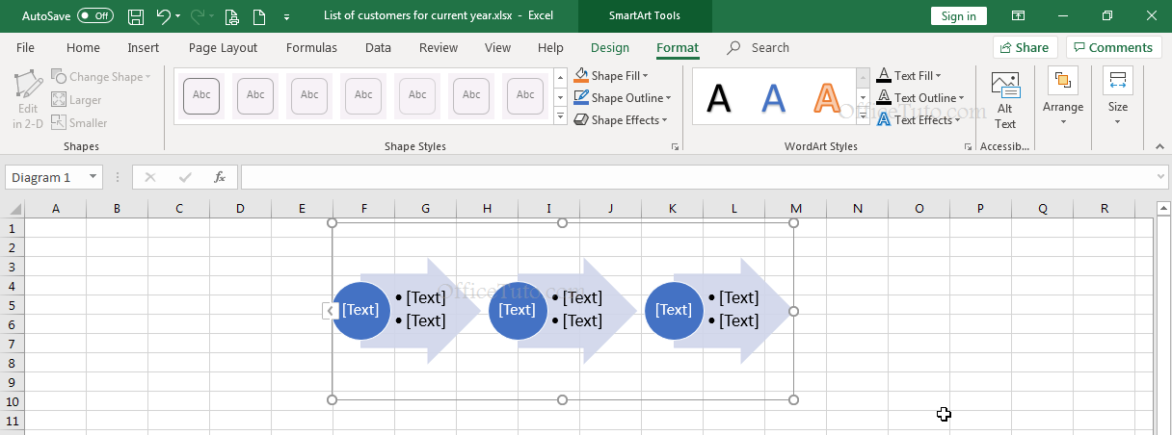Open the Text Outline dropdown
1172x435 pixels.
(x=920, y=97)
